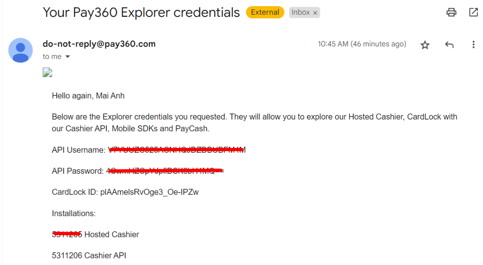Click the 'to me' recipient text

(x=52, y=57)
